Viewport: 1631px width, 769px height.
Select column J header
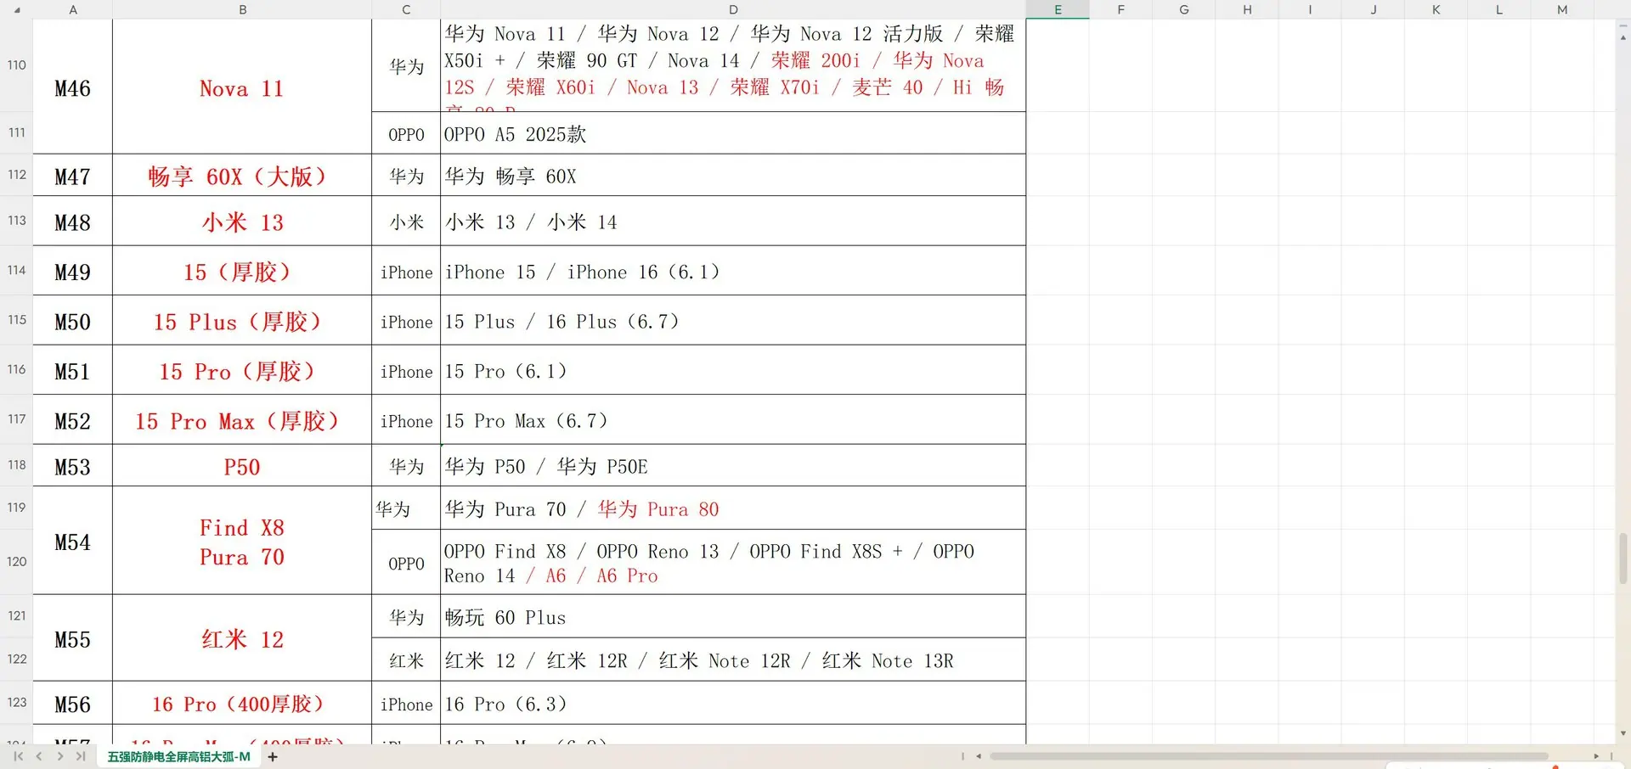pos(1373,10)
